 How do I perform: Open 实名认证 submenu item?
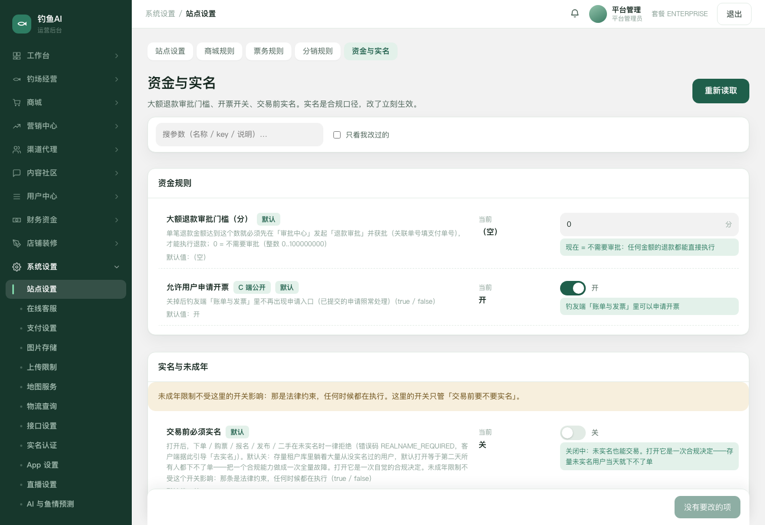[66, 445]
